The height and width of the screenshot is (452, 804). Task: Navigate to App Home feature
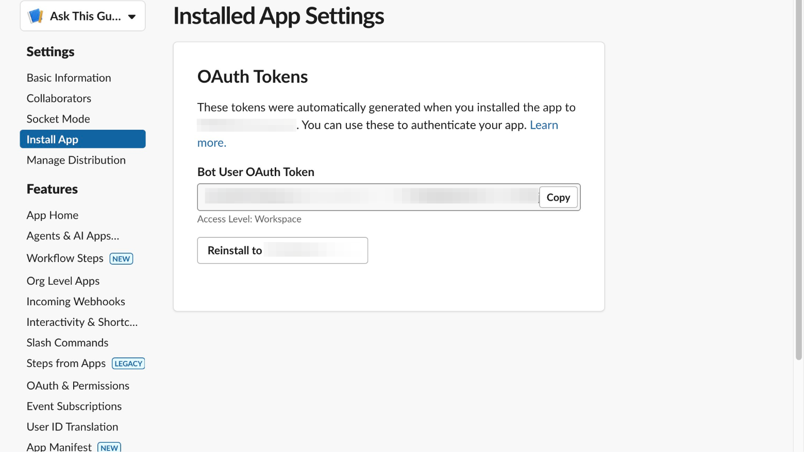pos(53,215)
